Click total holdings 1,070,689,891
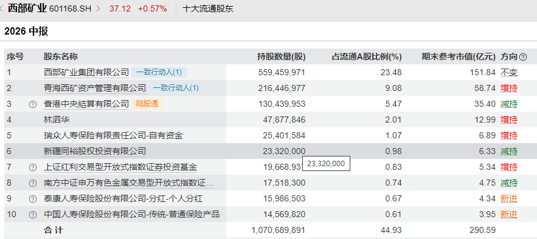The height and width of the screenshot is (239, 537). pos(278,231)
